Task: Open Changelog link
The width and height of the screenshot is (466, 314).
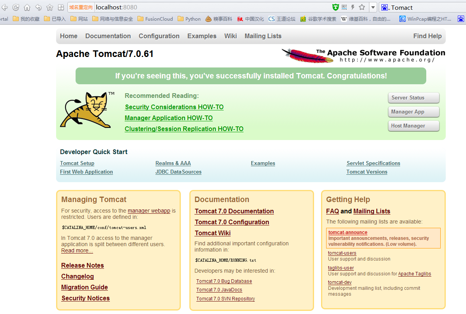Action: pos(77,276)
